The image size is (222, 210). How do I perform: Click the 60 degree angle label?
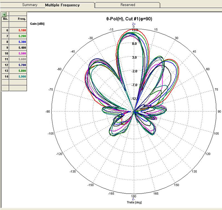tap(208, 69)
